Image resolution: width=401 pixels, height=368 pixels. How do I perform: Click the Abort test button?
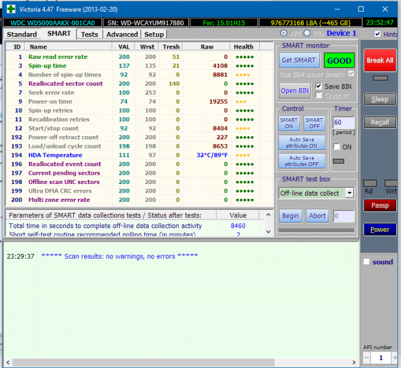[x=317, y=216]
